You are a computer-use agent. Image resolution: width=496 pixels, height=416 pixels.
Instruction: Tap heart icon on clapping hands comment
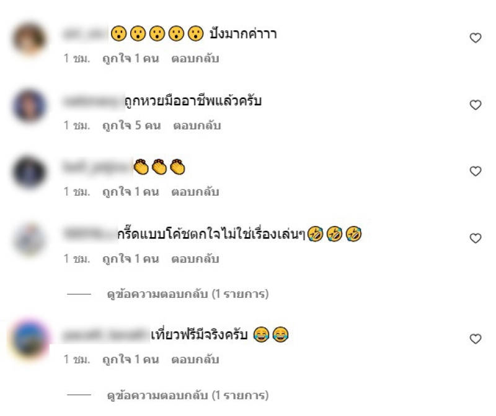[475, 171]
